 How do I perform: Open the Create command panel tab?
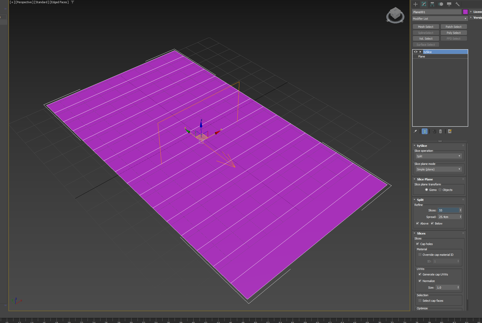(x=415, y=4)
